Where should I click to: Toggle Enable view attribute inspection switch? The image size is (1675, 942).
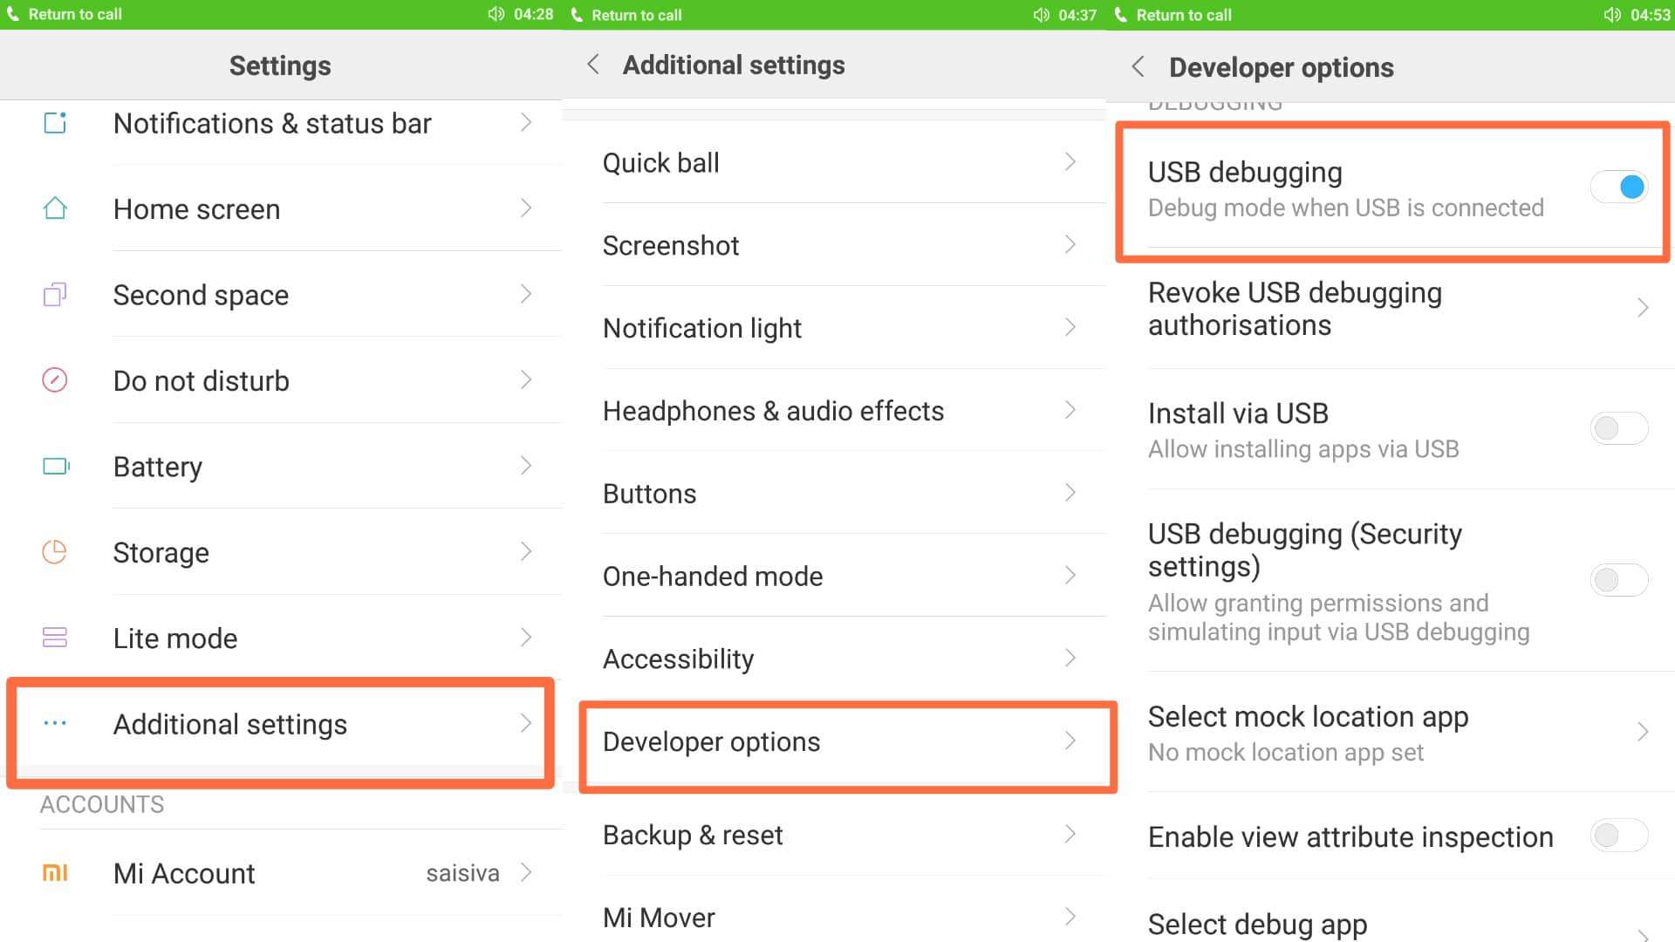coord(1618,836)
